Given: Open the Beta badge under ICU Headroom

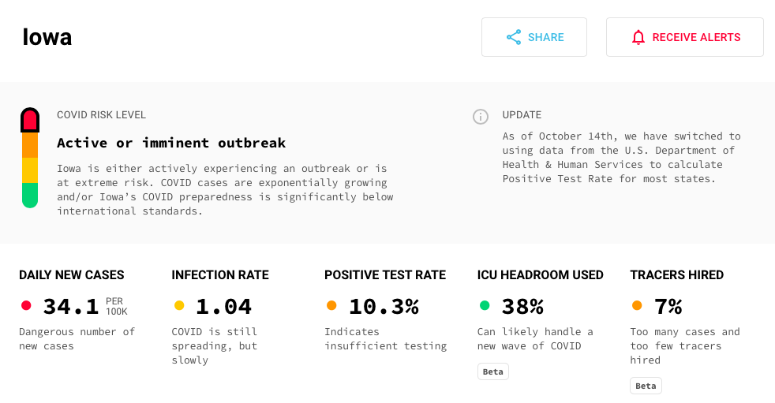Looking at the screenshot, I should click(x=493, y=371).
